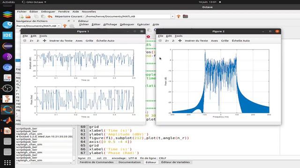
Task: Click Z+ zoom in on Figure 2
Action: [167, 41]
